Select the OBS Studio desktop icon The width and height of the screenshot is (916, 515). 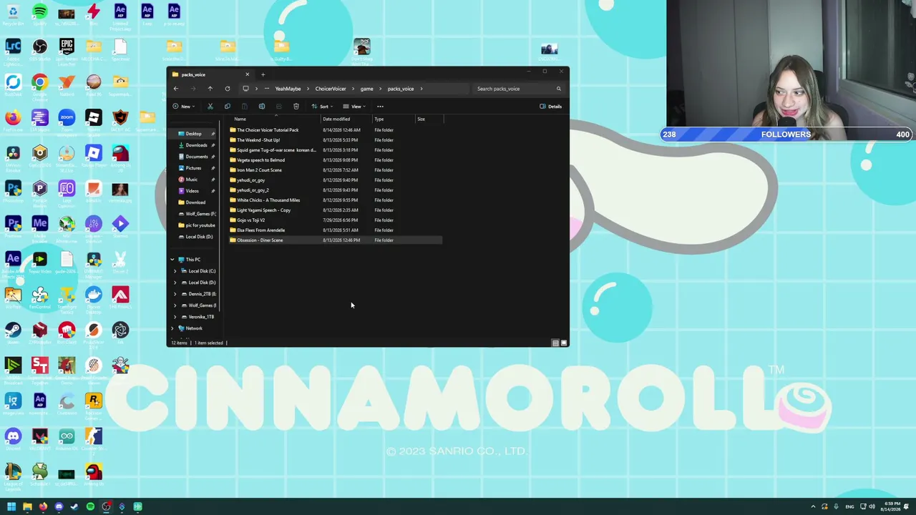(40, 49)
